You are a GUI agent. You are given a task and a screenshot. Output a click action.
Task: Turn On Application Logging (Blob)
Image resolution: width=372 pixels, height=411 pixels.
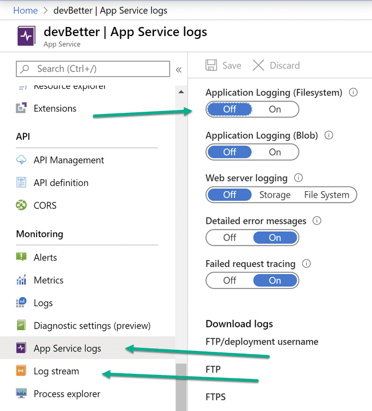coord(275,152)
